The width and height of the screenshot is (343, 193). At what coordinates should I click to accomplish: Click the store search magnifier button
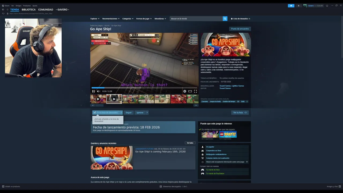coord(225,18)
